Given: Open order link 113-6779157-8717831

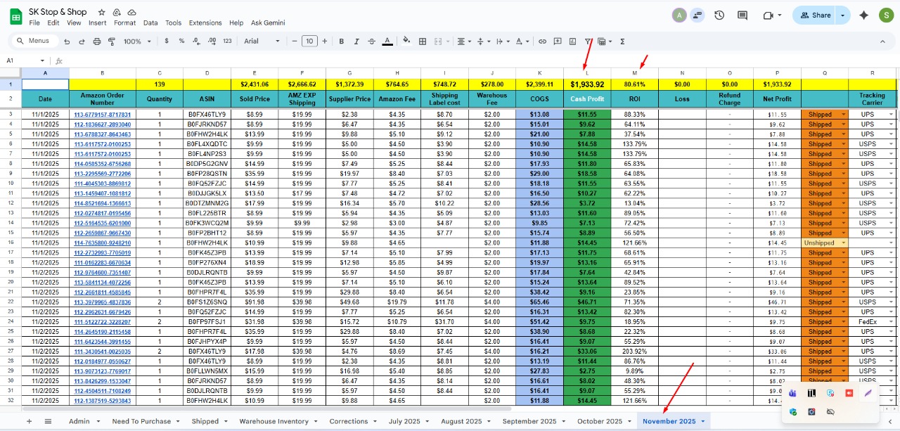Looking at the screenshot, I should coord(103,115).
